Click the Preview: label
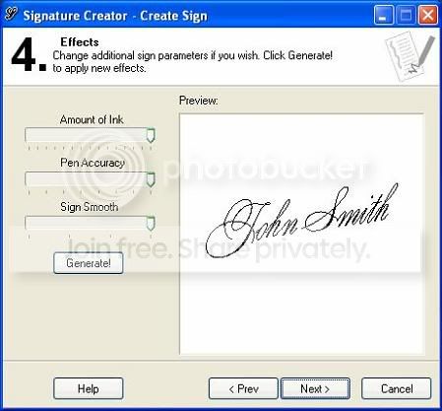Viewport: 442px width, 411px height. [199, 101]
